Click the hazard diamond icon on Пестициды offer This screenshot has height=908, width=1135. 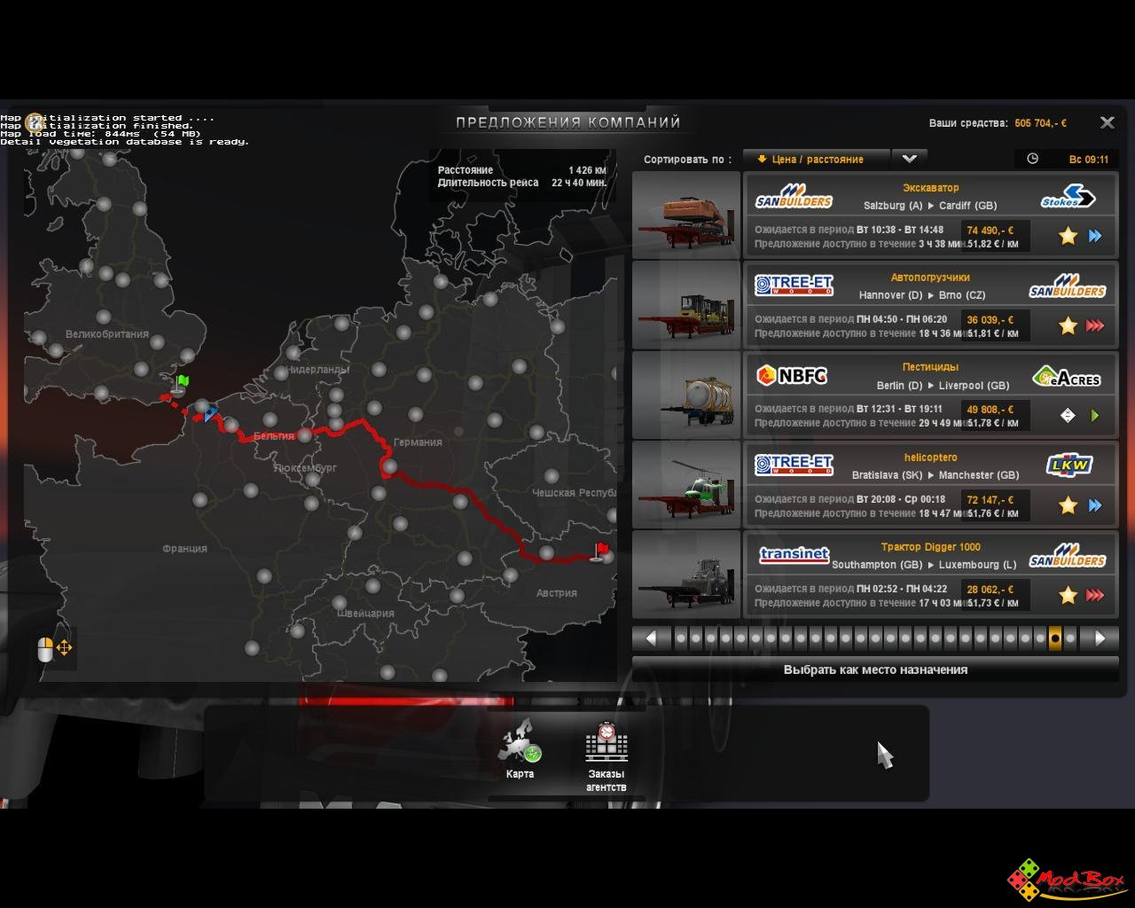(1068, 415)
